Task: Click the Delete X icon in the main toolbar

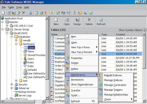Action: click(24, 13)
